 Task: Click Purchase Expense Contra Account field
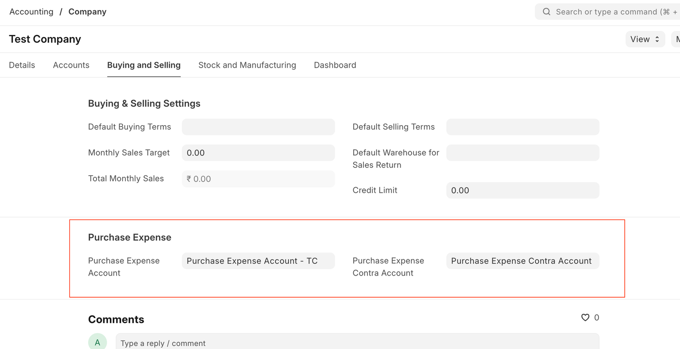click(x=522, y=261)
